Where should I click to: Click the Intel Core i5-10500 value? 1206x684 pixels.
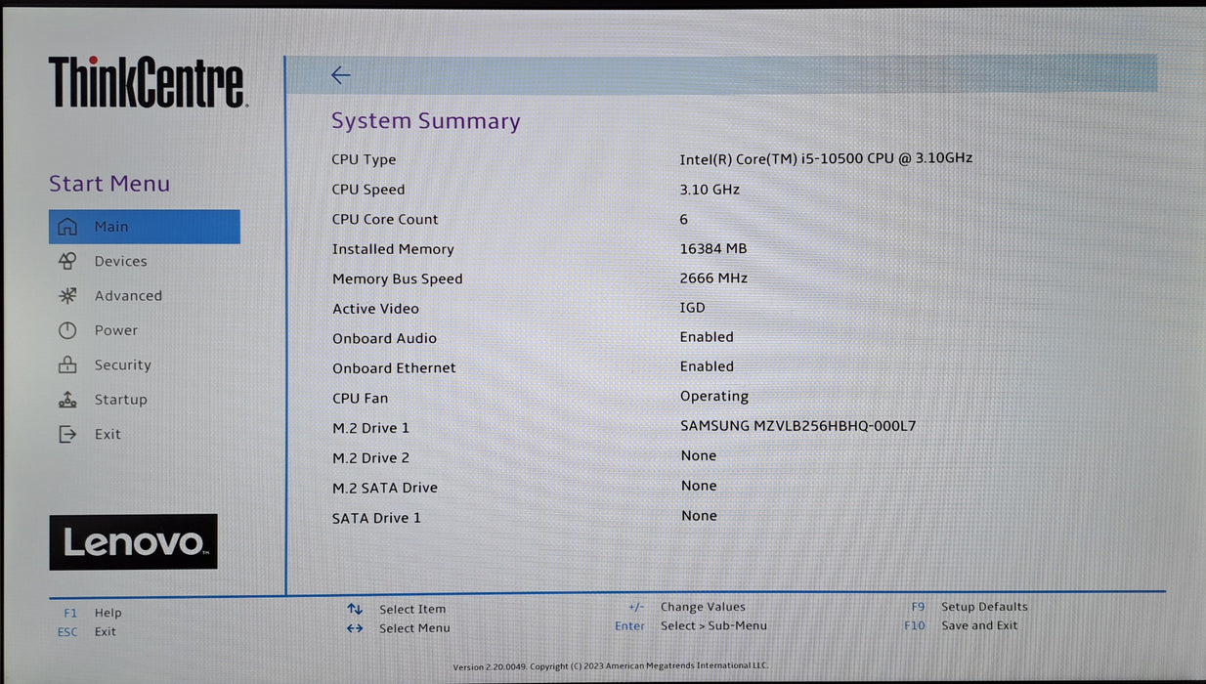pos(826,158)
